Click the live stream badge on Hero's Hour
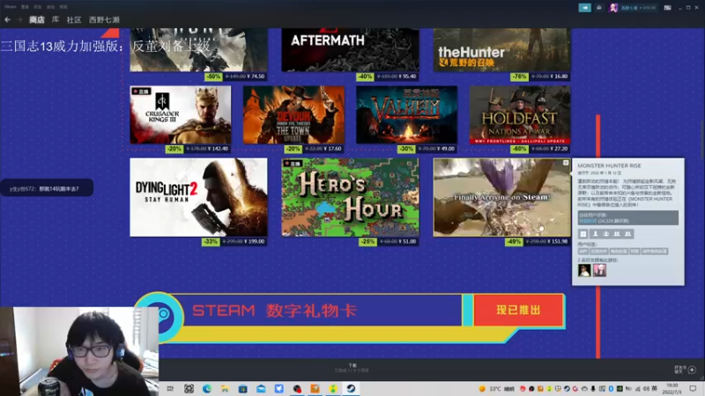Screen dimensions: 705x396 pyautogui.click(x=293, y=164)
